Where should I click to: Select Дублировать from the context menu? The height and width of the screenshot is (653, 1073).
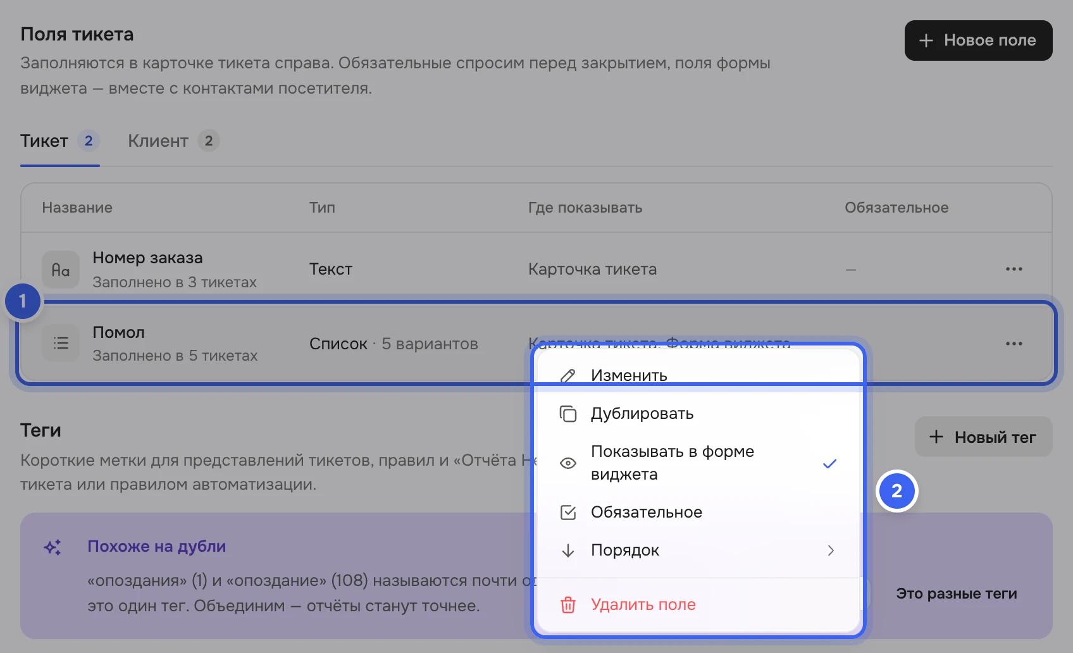click(x=698, y=413)
